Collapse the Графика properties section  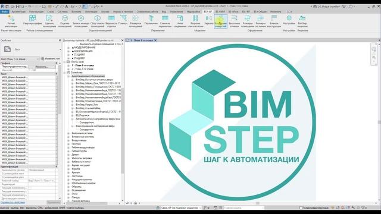(x=56, y=63)
